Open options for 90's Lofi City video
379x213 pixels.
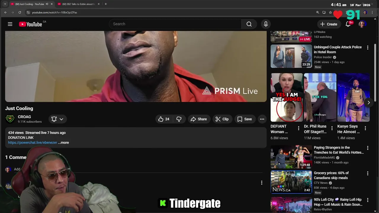[x=368, y=200]
